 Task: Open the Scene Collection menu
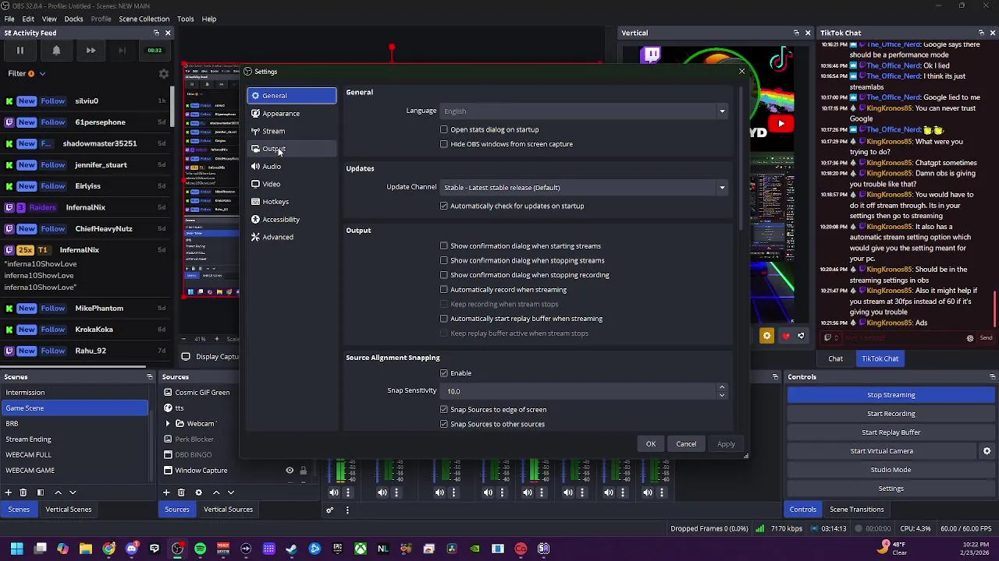[144, 19]
